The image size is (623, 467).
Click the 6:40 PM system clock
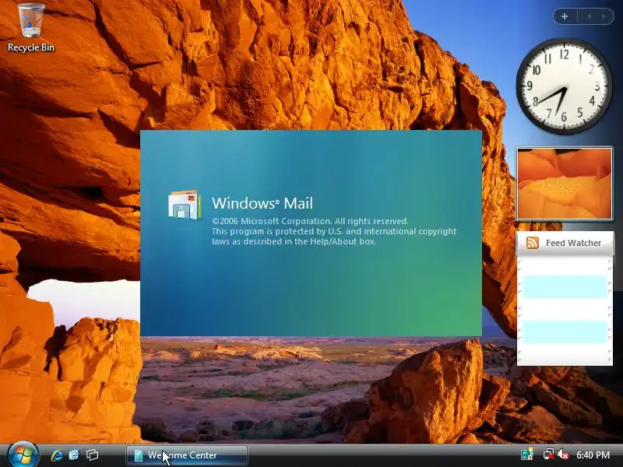pyautogui.click(x=593, y=455)
